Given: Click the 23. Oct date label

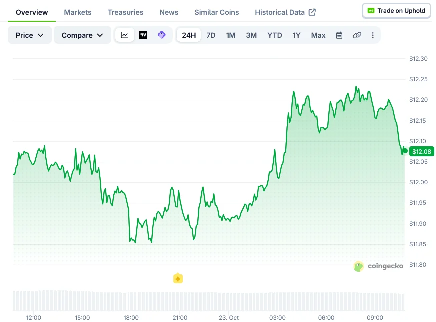Looking at the screenshot, I should [229, 318].
